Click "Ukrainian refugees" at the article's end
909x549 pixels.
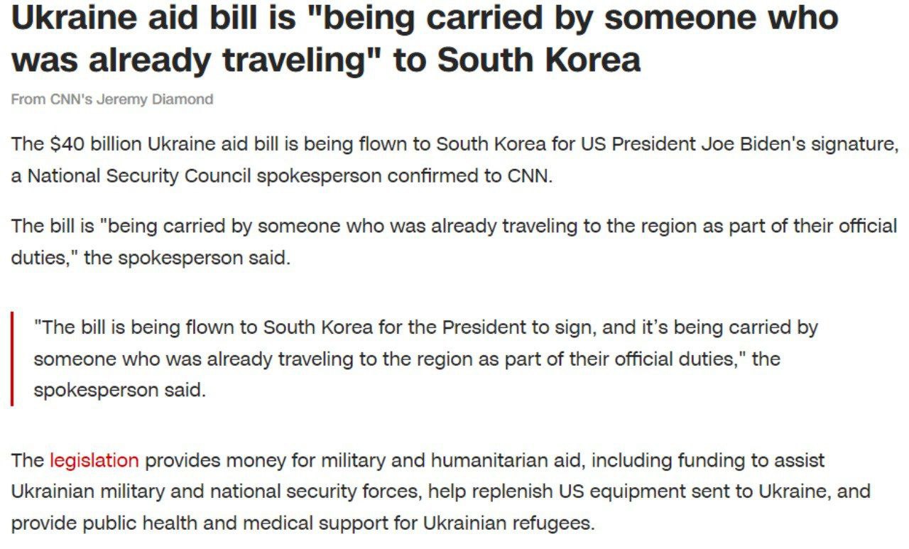[507, 523]
